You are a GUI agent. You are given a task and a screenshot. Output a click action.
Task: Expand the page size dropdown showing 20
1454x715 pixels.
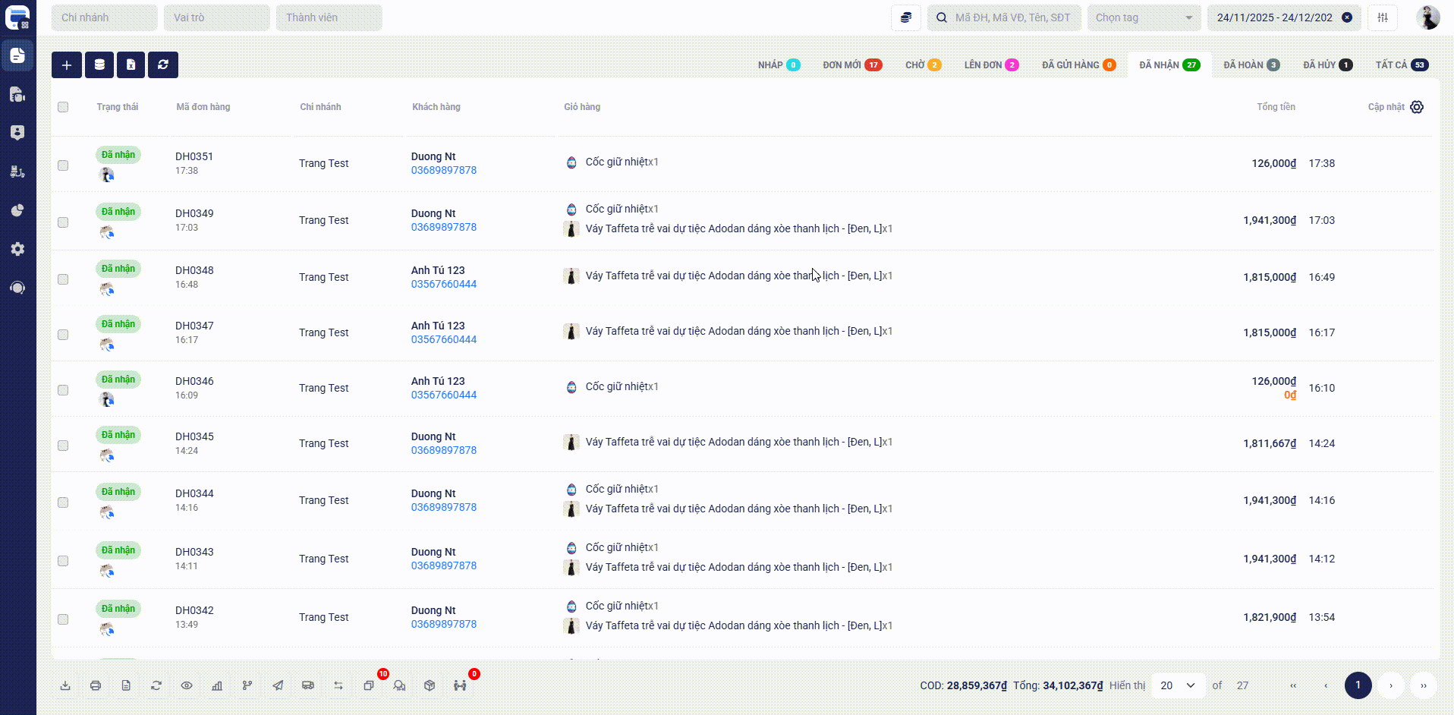pos(1178,685)
